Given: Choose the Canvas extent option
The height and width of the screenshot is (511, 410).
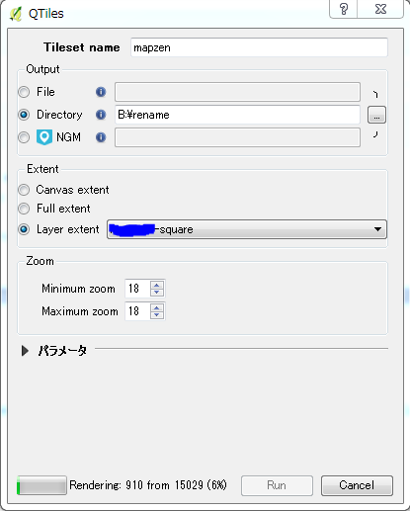Looking at the screenshot, I should 24,190.
